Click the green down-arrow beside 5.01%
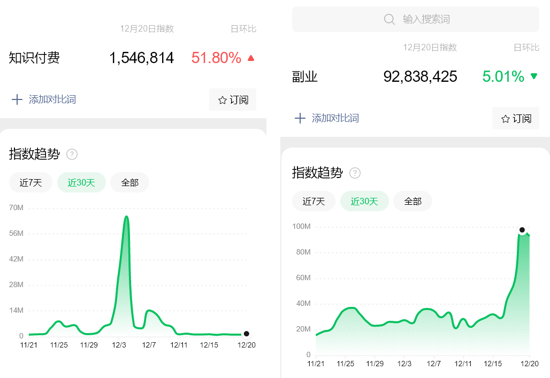 tap(533, 76)
